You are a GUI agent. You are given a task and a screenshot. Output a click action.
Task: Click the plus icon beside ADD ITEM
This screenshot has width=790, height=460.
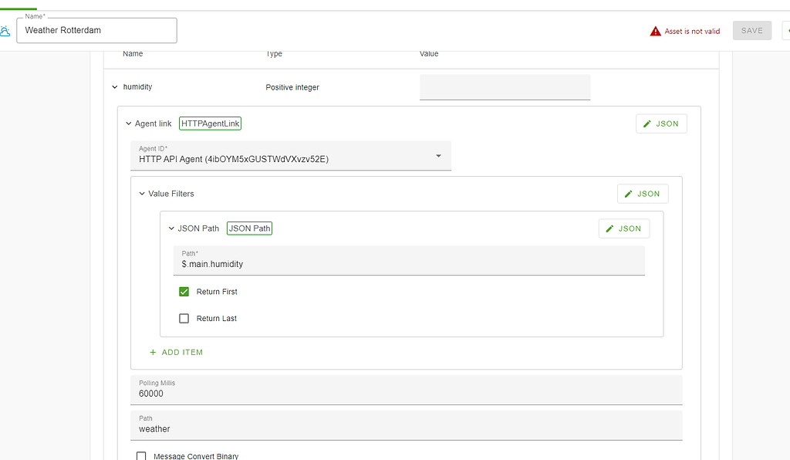[153, 352]
